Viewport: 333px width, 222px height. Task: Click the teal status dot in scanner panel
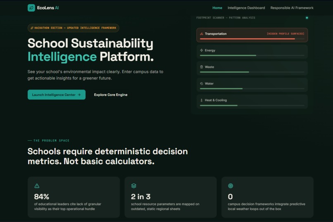pyautogui.click(x=307, y=18)
